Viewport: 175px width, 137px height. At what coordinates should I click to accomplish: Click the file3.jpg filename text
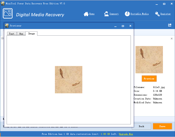coord(159,87)
